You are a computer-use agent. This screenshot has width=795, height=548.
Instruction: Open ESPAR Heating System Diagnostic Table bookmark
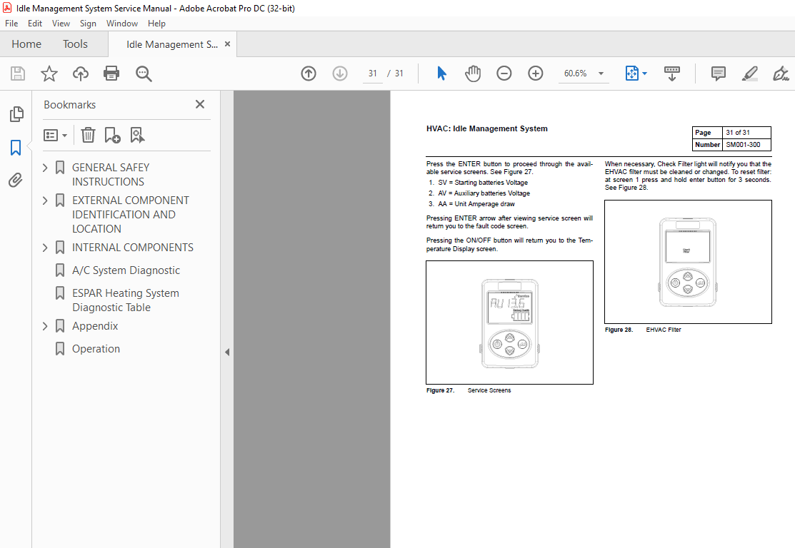point(125,300)
